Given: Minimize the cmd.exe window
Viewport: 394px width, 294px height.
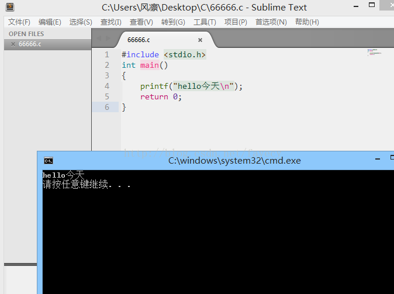Looking at the screenshot, I should (x=378, y=159).
